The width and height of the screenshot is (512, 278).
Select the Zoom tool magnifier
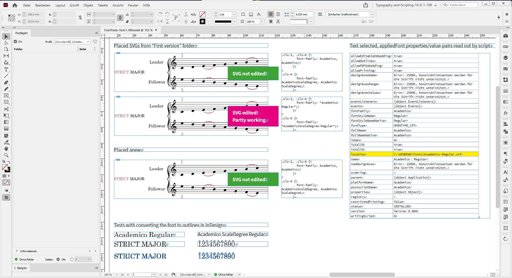pos(6,155)
